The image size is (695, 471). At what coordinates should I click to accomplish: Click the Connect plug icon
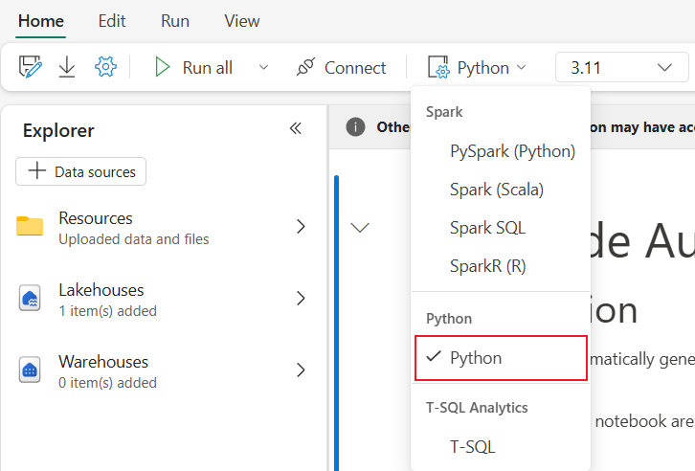[x=306, y=67]
